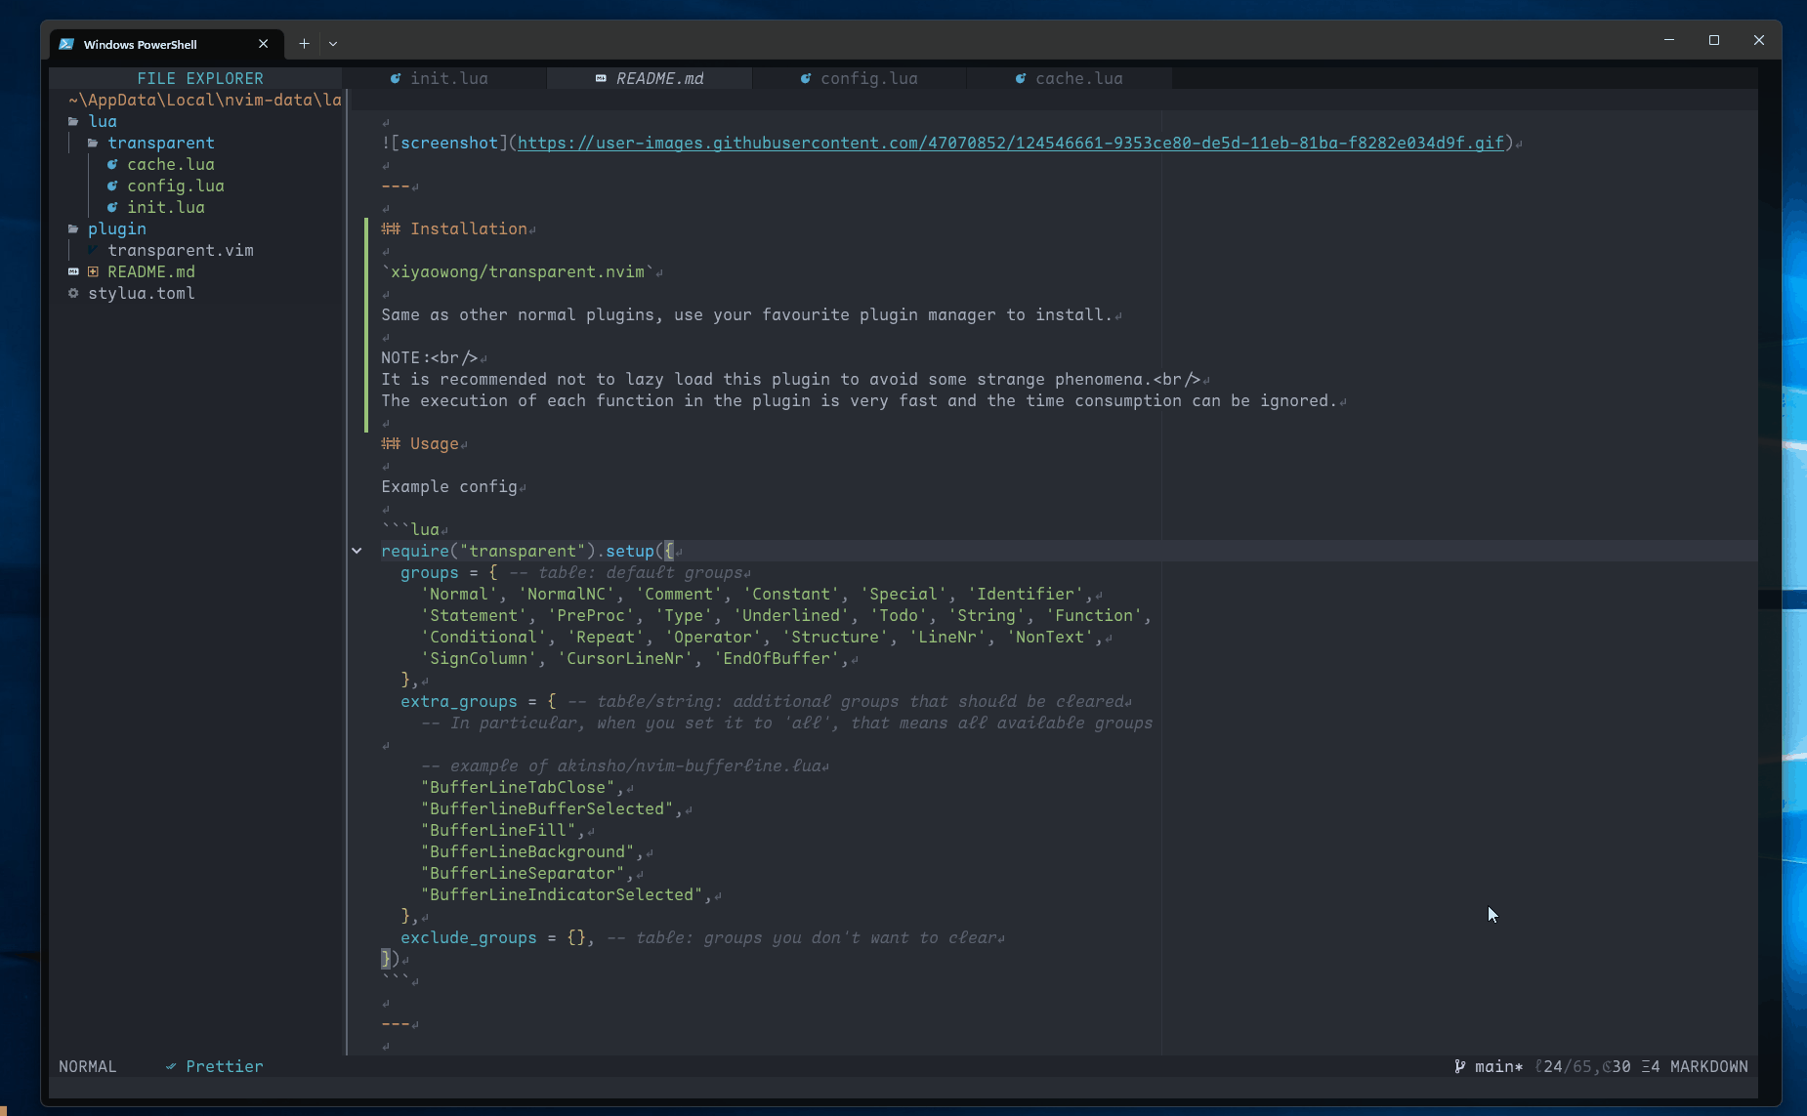Click the Lua icon beside init.lua in explorer
Screen dimensions: 1807x1116
[x=112, y=208]
